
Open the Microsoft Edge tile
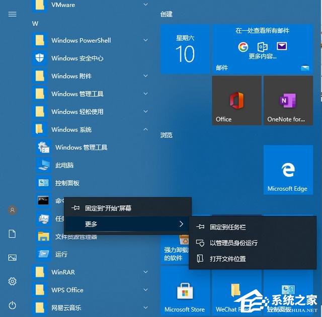click(288, 170)
